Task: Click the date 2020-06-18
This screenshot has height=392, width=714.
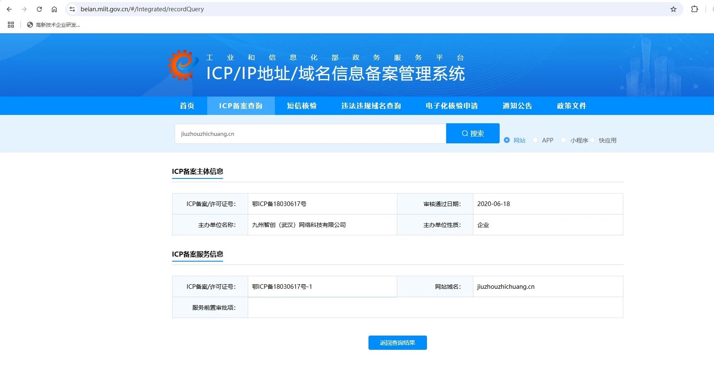Action: [493, 204]
